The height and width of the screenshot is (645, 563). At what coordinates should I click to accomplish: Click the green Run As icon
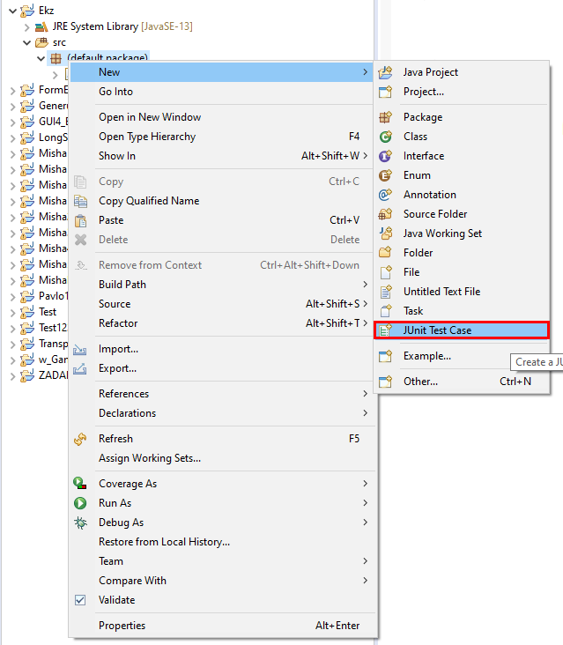(x=80, y=502)
